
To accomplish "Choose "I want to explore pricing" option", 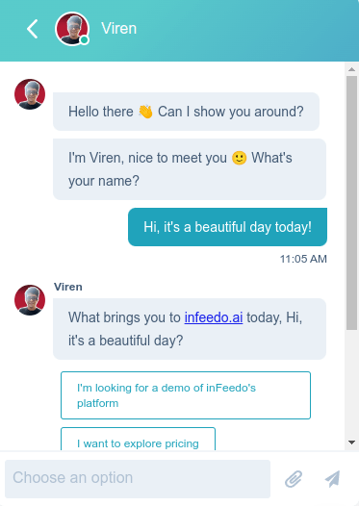I will pos(138,439).
